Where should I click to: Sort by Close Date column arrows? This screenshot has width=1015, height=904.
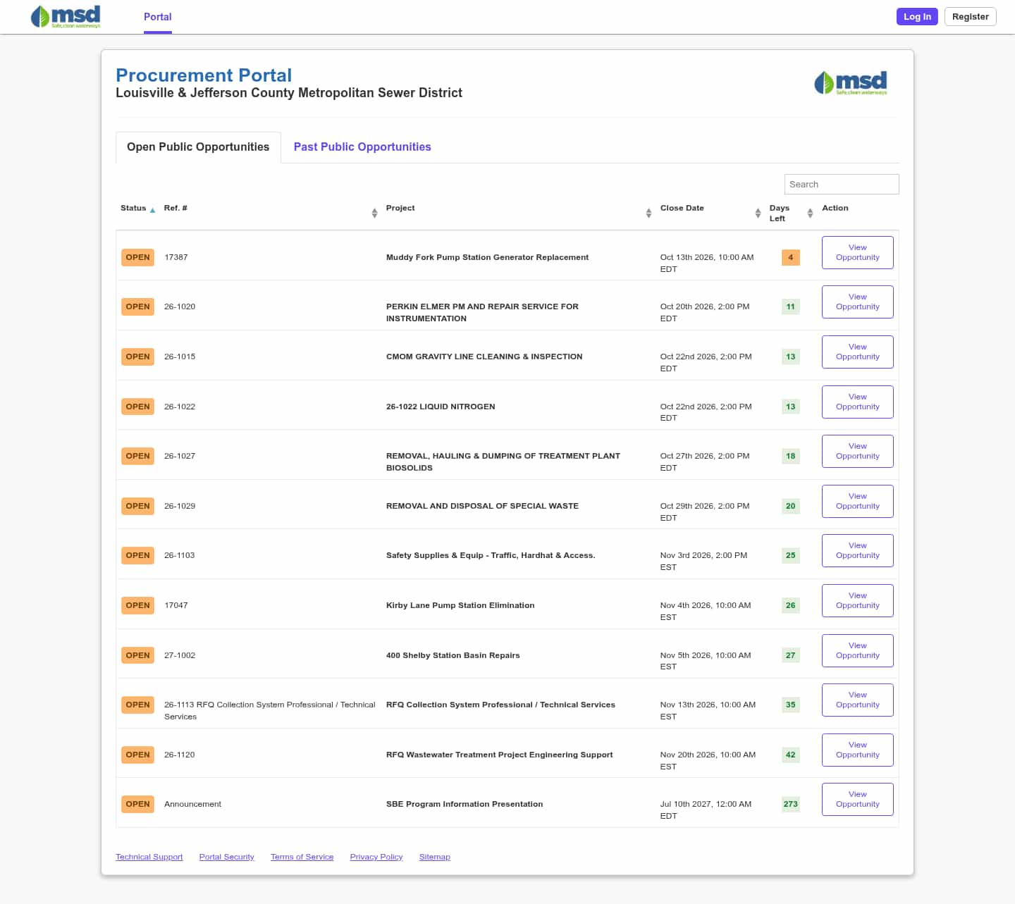click(x=758, y=213)
